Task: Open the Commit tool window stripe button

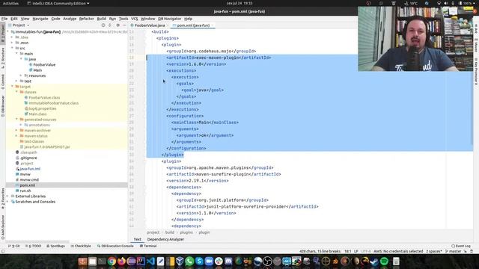Action: coord(3,81)
